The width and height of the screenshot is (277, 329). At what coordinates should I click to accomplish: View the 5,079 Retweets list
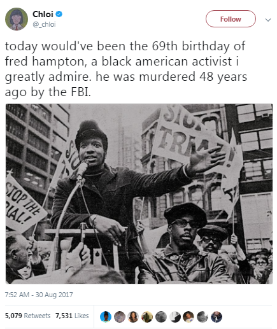(x=27, y=316)
